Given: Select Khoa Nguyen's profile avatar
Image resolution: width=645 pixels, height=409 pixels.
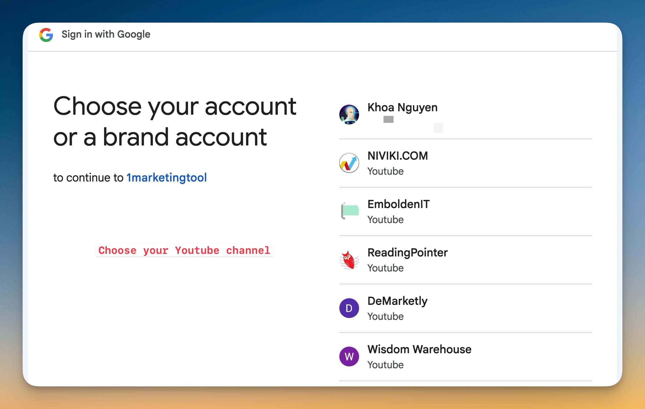Looking at the screenshot, I should point(349,114).
